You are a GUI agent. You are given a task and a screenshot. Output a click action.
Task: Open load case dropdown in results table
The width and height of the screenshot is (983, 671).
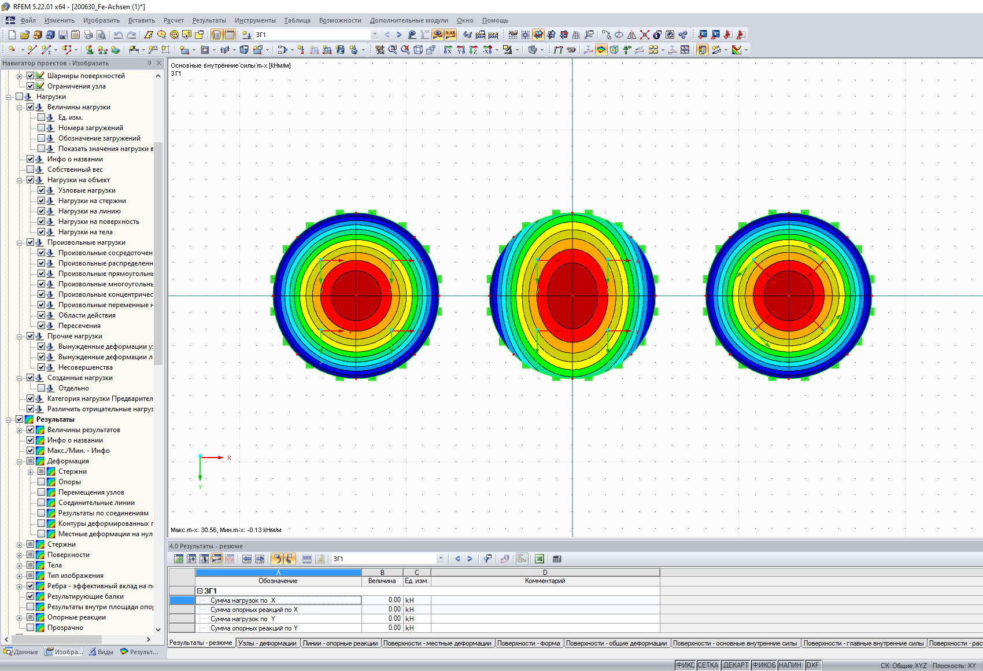point(441,559)
